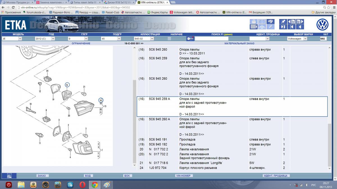
Task: Open the ETKA book icon
Action: [262, 22]
